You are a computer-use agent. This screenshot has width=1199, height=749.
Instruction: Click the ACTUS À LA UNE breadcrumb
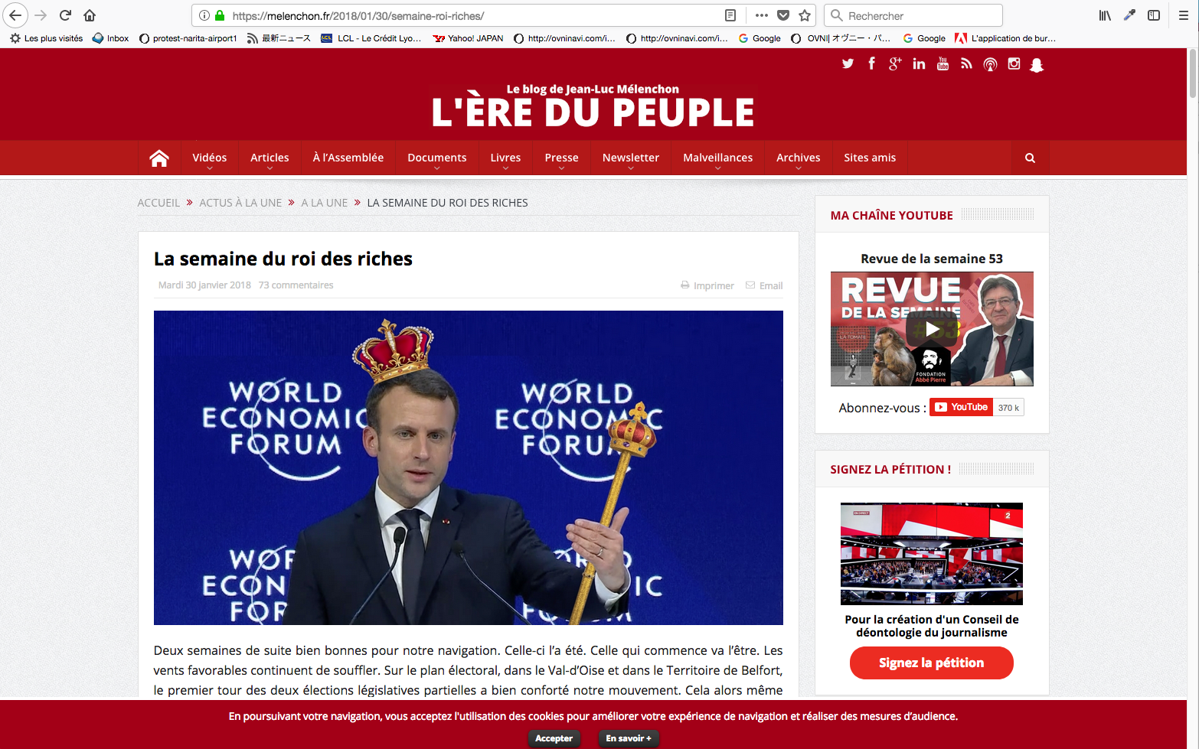240,203
